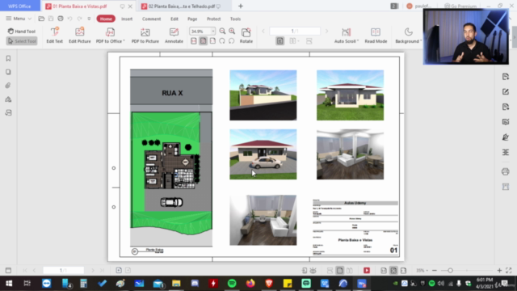The image size is (517, 291).
Task: Select two-page view in status bar
Action: 350,271
